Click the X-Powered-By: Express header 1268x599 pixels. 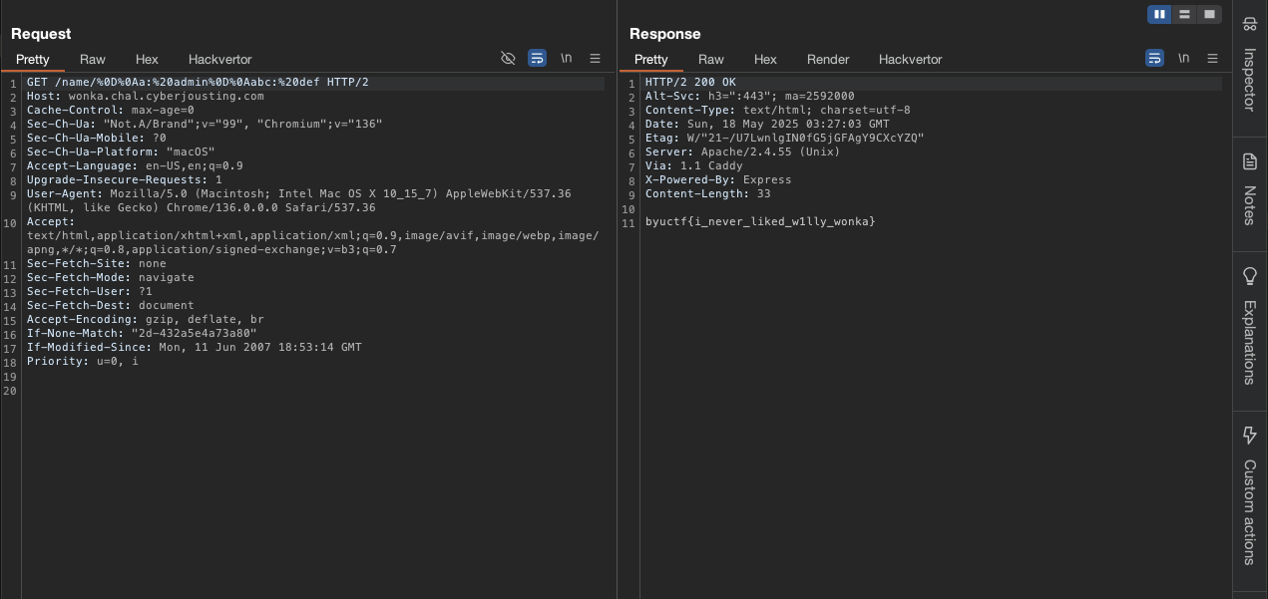[x=718, y=180]
